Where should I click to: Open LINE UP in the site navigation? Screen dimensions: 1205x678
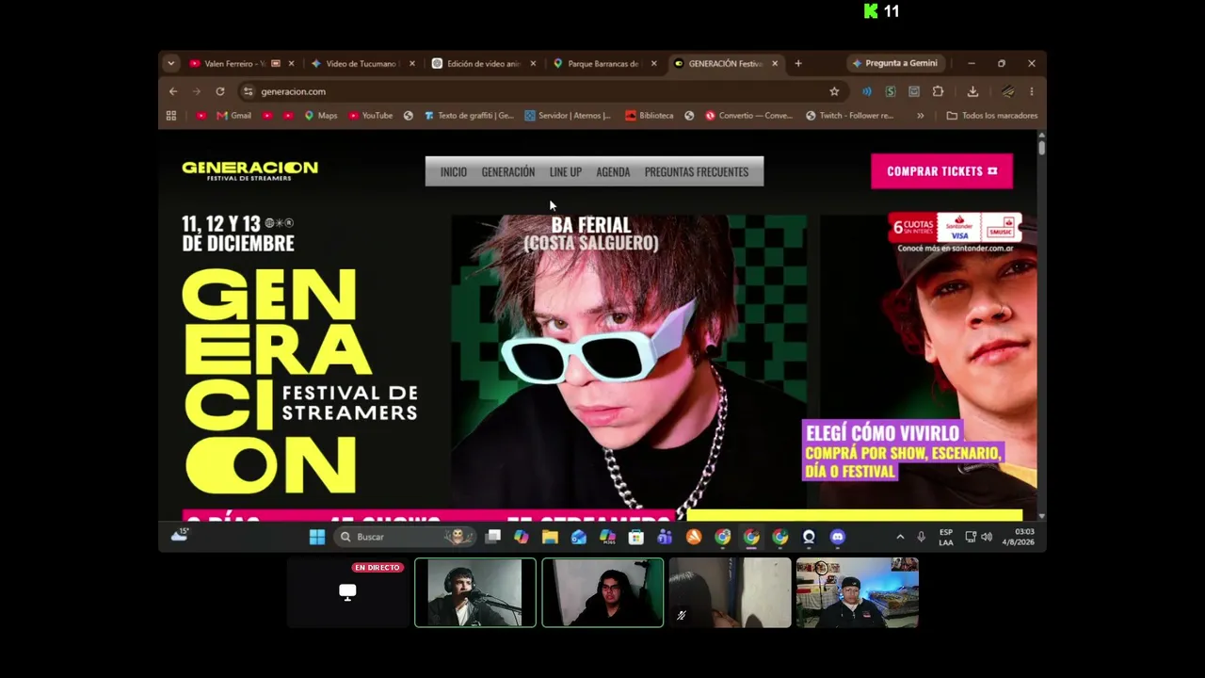(566, 172)
